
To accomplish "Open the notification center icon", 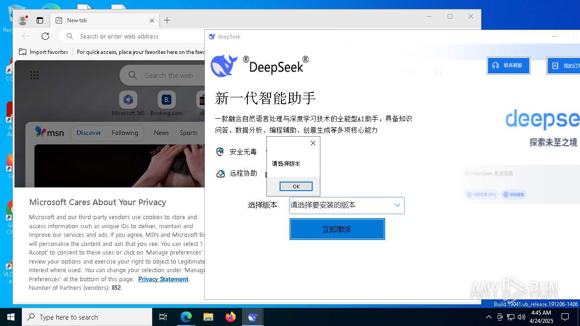I will tap(565, 317).
